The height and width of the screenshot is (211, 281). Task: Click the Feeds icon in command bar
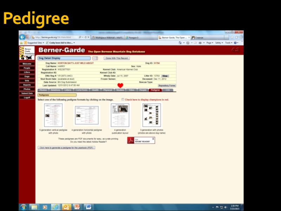pyautogui.click(x=188, y=43)
